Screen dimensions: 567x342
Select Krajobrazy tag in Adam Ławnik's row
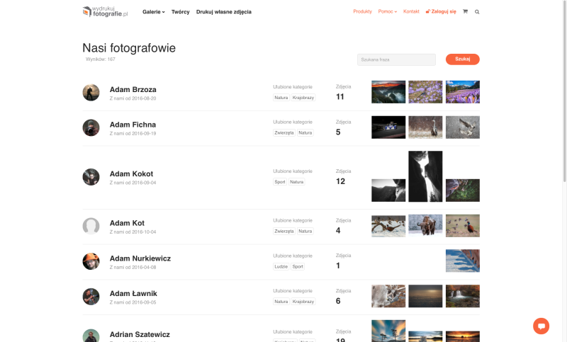click(303, 302)
